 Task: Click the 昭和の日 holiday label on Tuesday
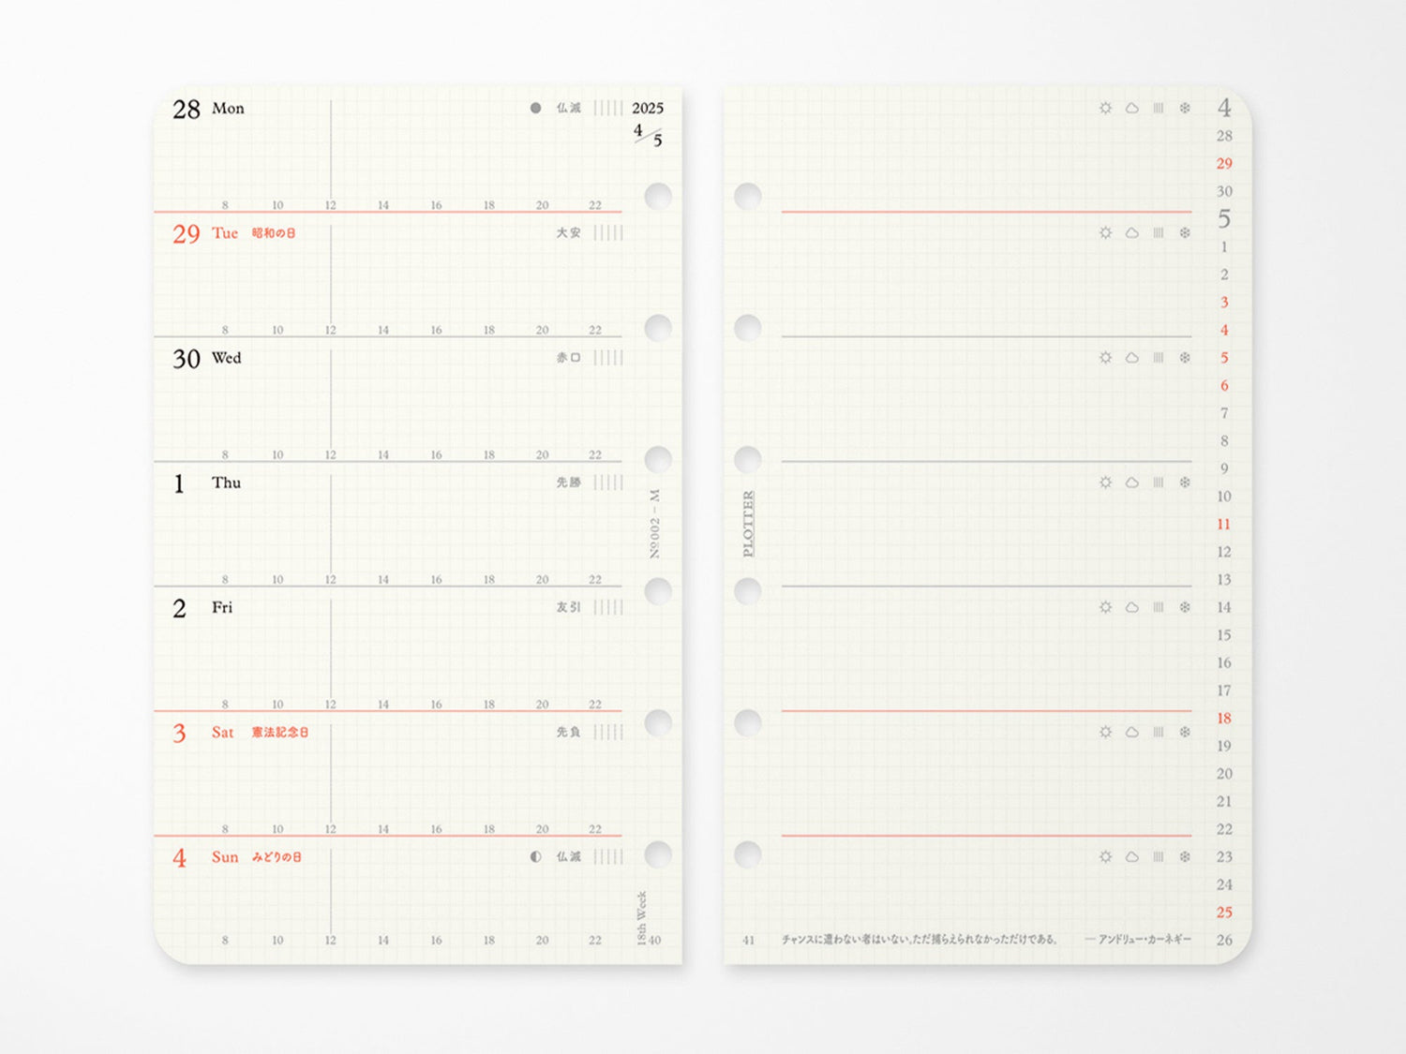273,232
